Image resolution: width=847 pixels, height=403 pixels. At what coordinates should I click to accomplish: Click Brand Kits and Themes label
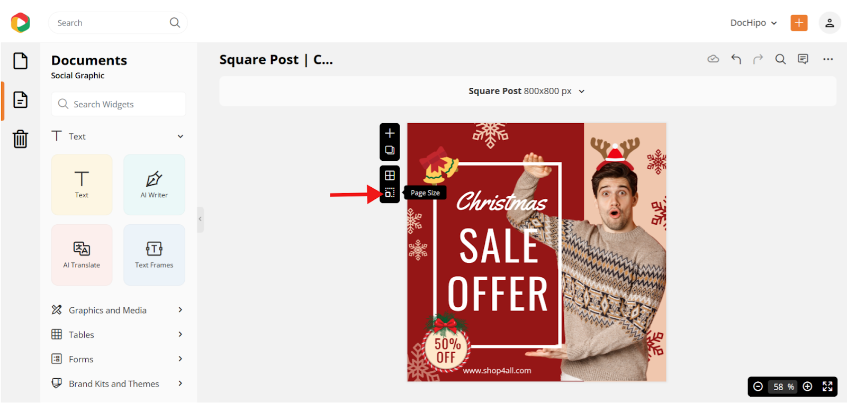pos(114,384)
